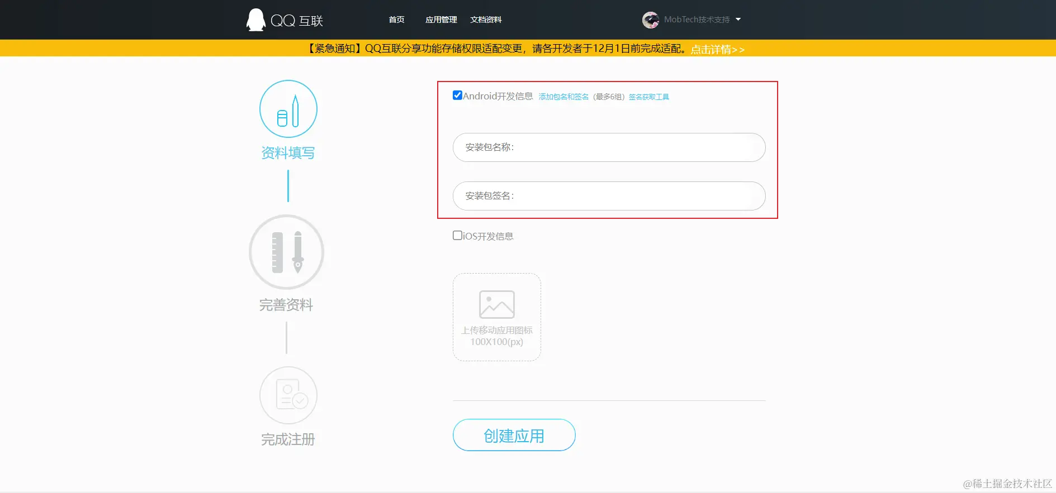
Task: Click the image placeholder upload icon
Action: 497,304
